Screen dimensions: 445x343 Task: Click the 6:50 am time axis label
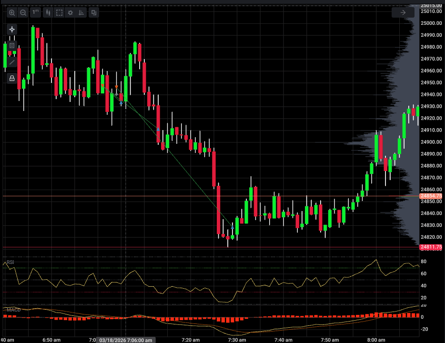click(51, 340)
